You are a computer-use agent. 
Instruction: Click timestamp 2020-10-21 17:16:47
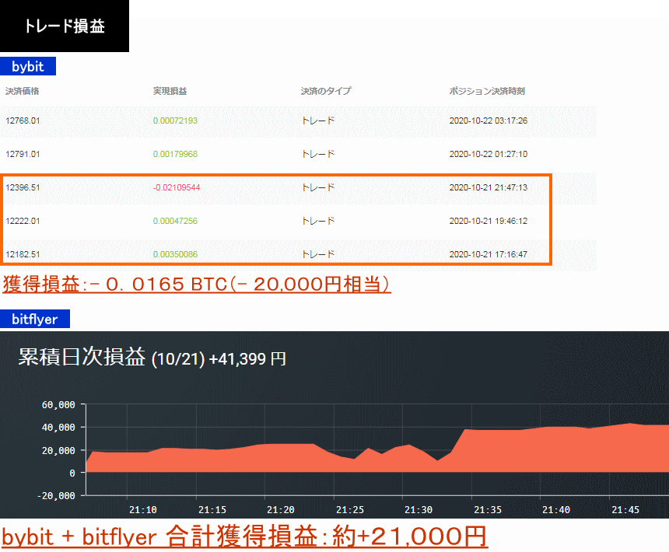coord(489,254)
